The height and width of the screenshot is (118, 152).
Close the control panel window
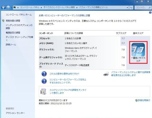pos(148,2)
